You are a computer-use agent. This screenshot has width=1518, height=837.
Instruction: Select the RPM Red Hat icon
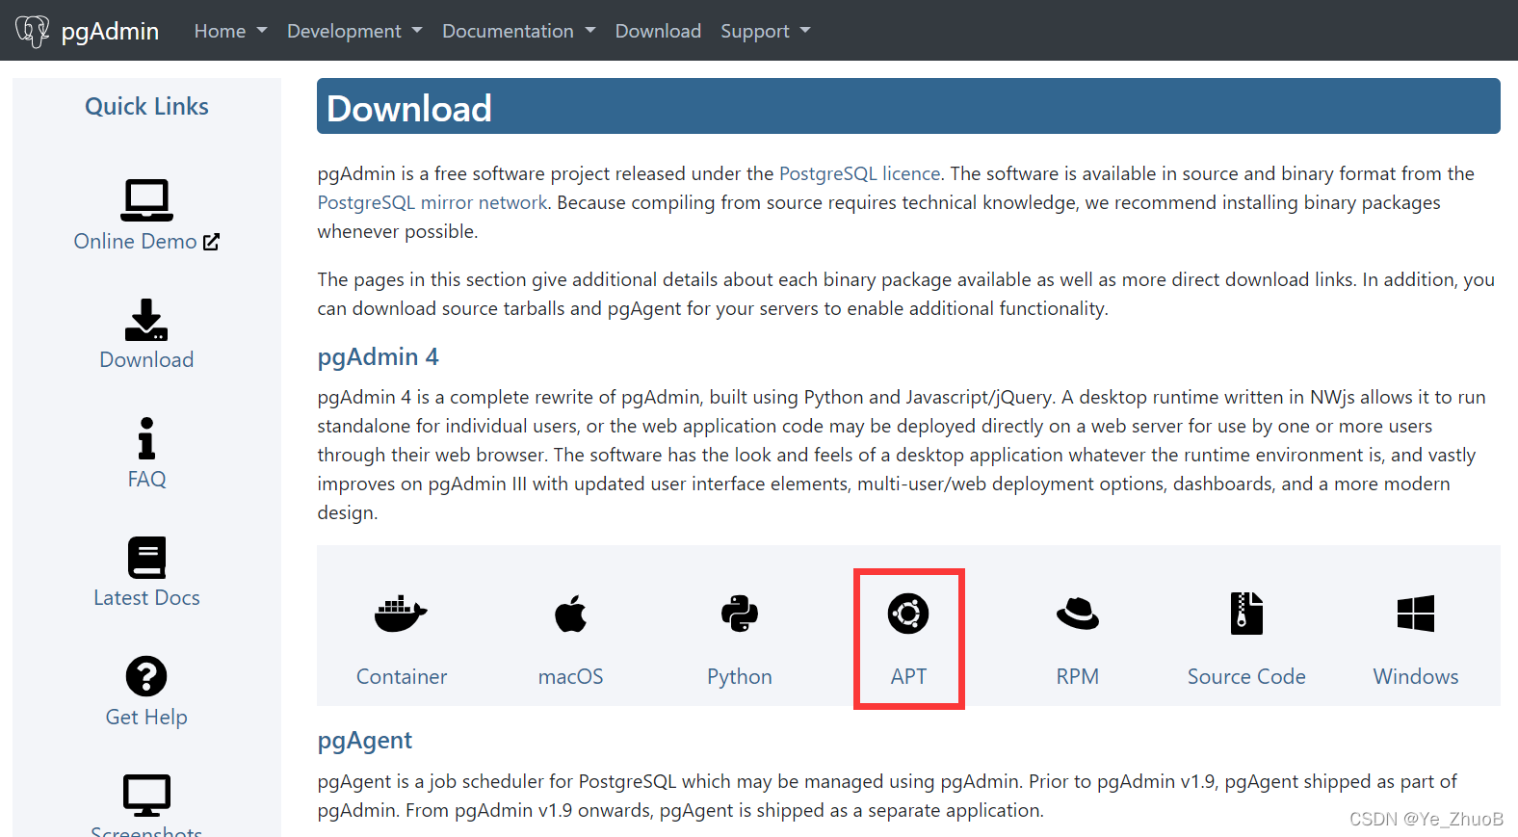(1078, 614)
